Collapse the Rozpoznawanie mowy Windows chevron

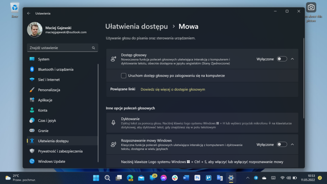click(292, 144)
